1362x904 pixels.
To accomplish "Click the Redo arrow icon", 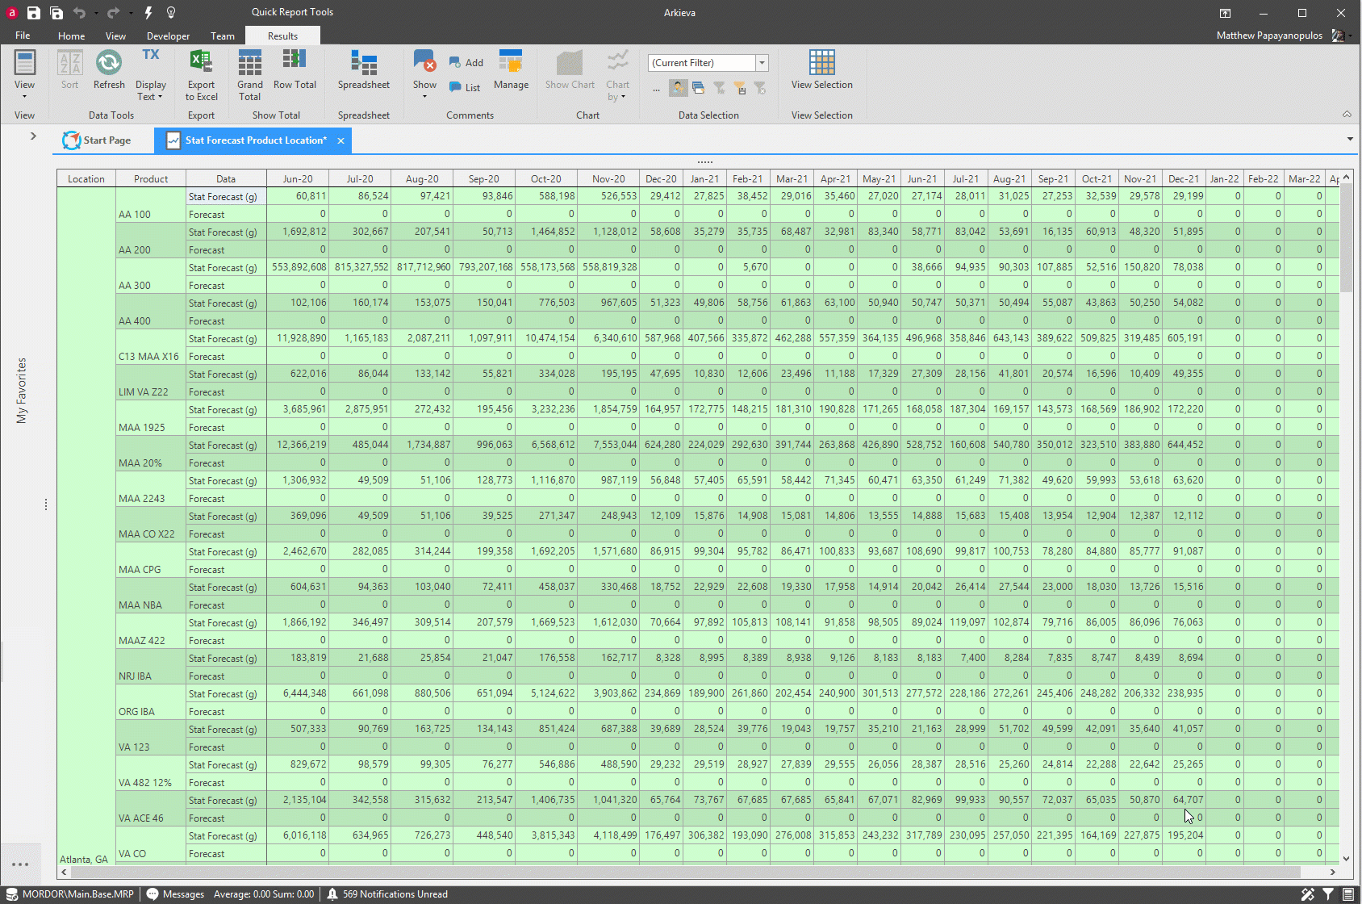I will click(113, 13).
